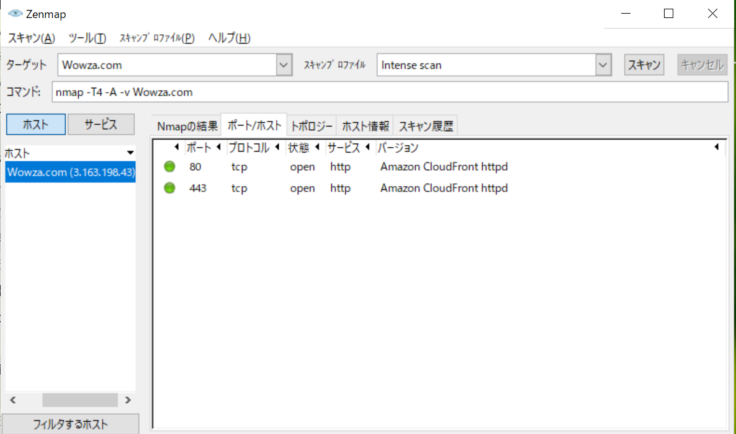
Task: Click the host list horizontal scrollbar thumb
Action: [80, 400]
